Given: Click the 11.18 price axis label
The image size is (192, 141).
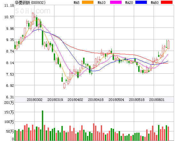Looking at the screenshot, I should point(9,5).
